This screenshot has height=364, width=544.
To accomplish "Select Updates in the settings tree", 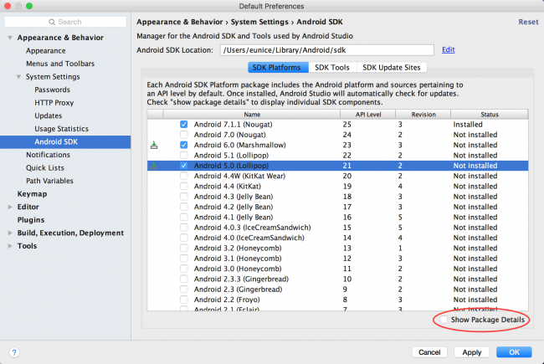I will click(x=49, y=115).
